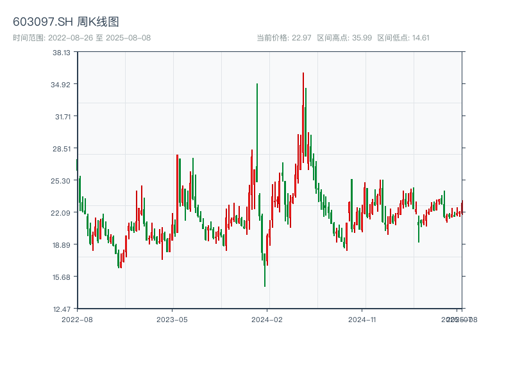The width and height of the screenshot is (513, 385).
Task: Click the 28.51 price axis label
Action: pos(62,149)
